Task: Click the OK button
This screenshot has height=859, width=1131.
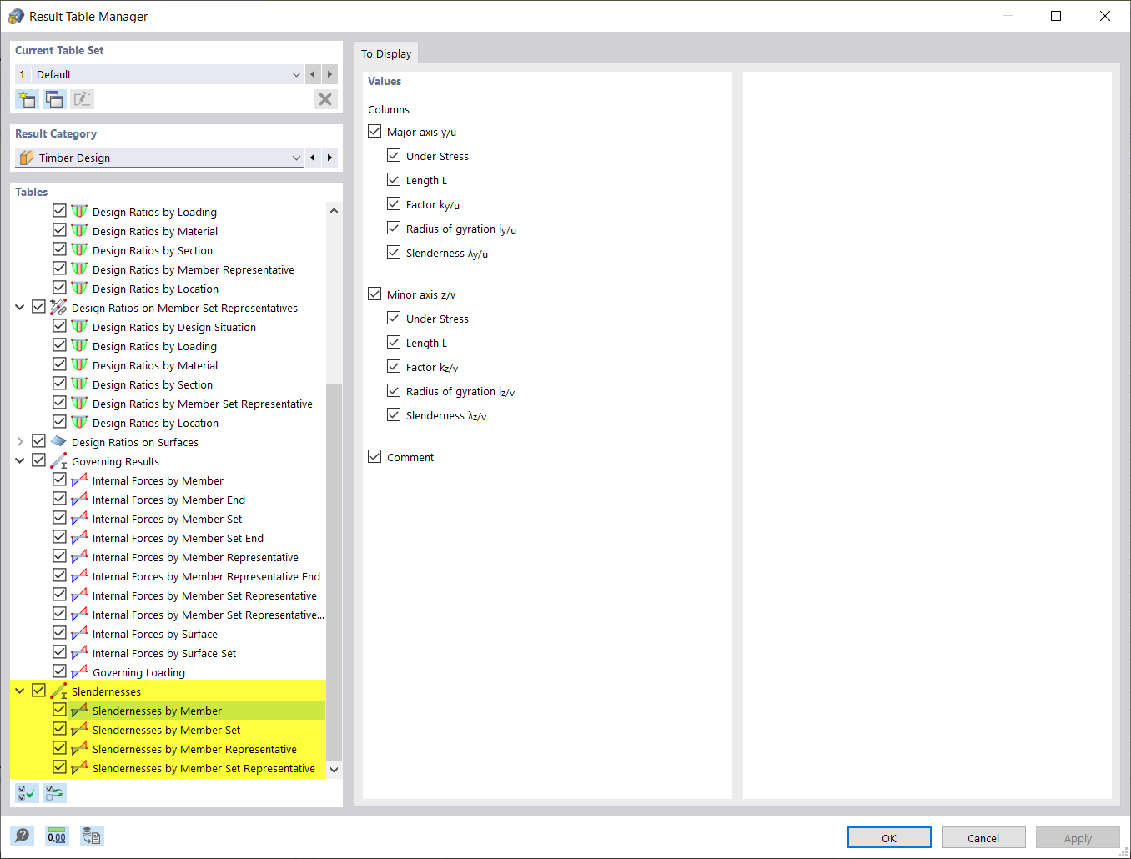Action: 889,837
